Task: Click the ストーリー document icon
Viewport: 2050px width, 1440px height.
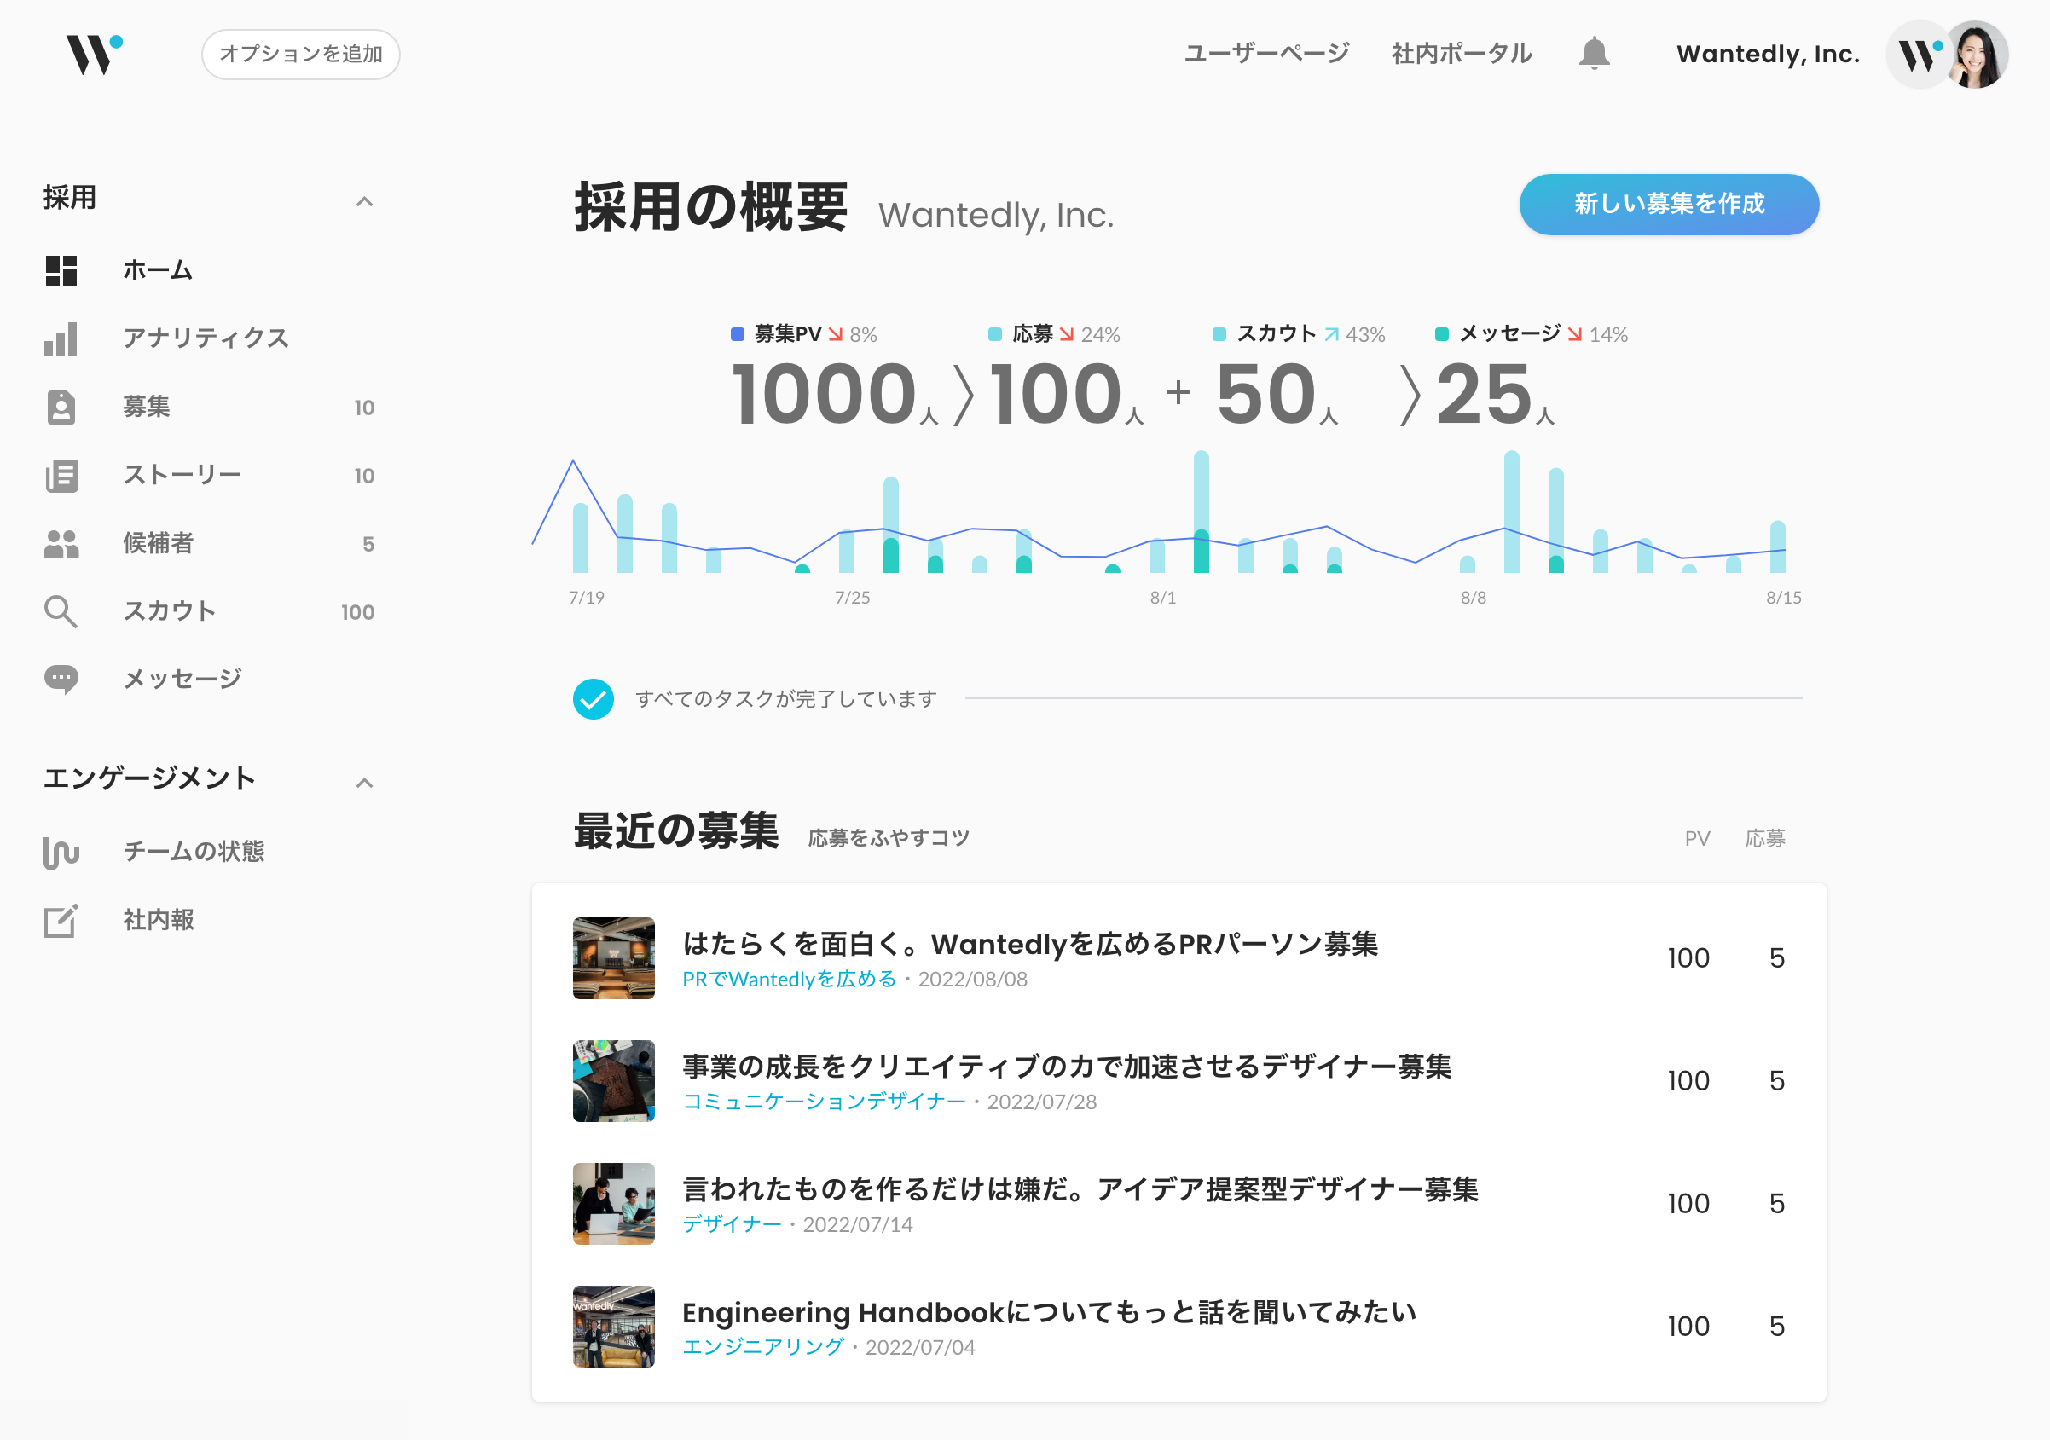Action: (61, 475)
